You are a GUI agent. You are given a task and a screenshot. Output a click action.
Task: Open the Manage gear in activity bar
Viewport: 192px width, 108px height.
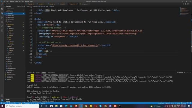2,100
